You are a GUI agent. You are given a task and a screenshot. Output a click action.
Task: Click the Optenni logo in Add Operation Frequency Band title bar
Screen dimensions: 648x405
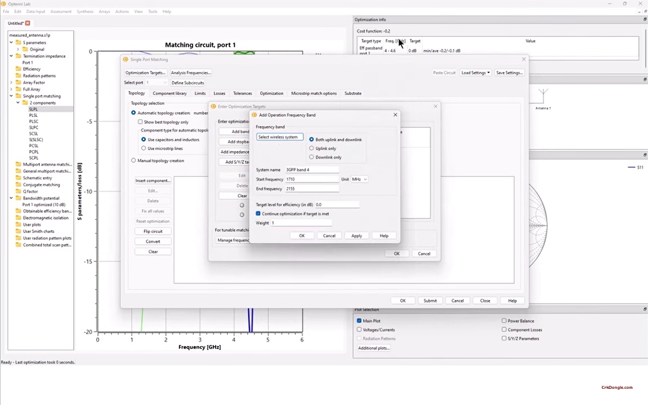click(x=254, y=115)
